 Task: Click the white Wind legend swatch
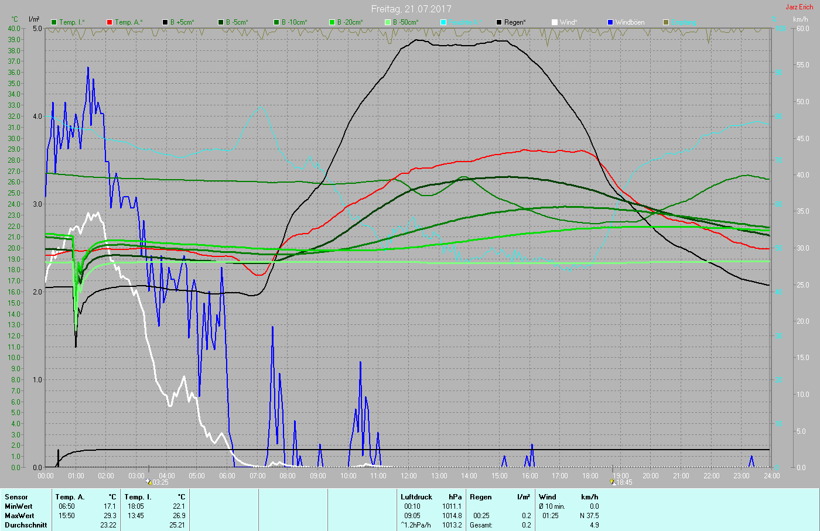pos(554,22)
